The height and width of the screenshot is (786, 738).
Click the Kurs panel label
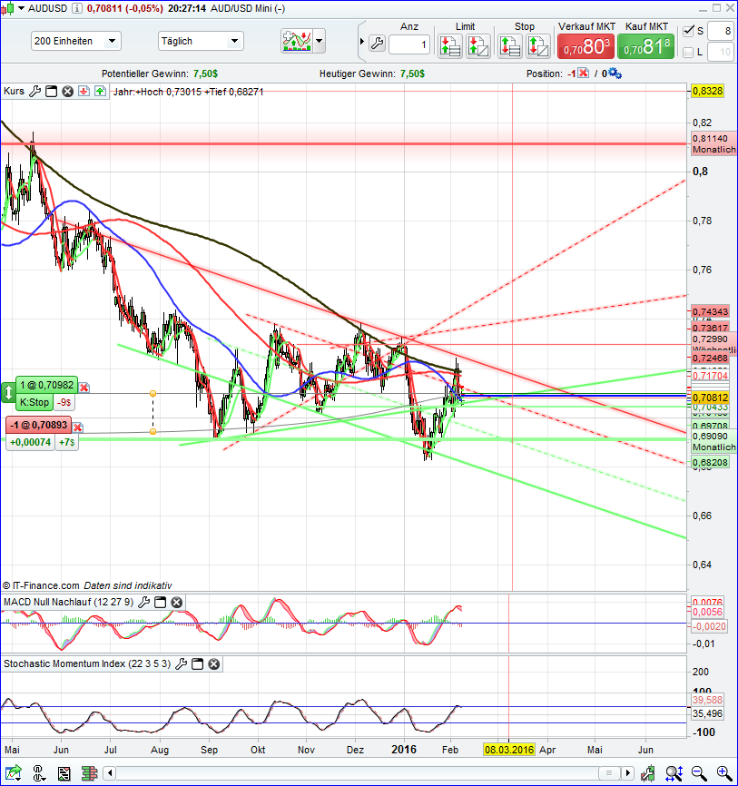(x=14, y=91)
